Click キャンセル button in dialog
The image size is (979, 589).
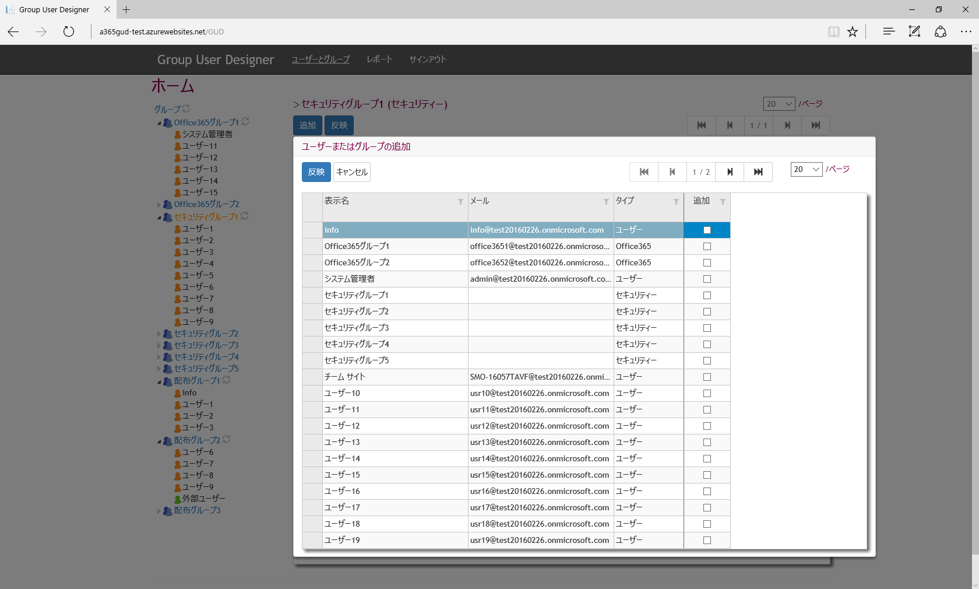click(x=352, y=172)
